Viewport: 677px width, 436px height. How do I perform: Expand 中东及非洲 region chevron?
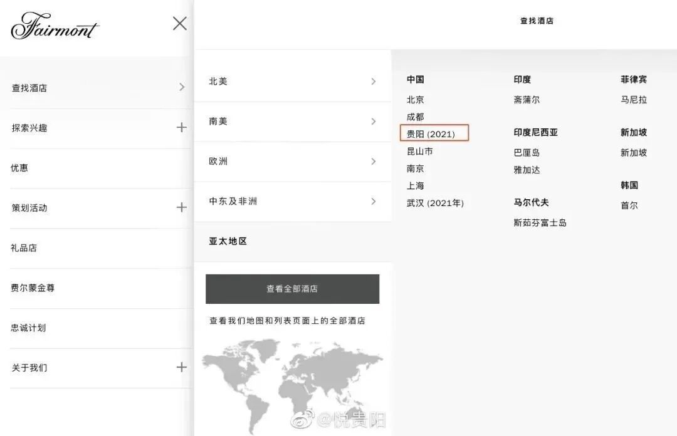(x=374, y=202)
